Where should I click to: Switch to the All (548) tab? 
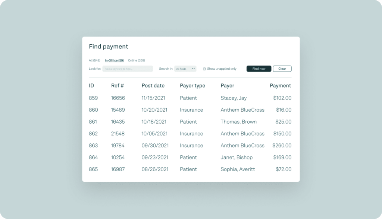94,60
